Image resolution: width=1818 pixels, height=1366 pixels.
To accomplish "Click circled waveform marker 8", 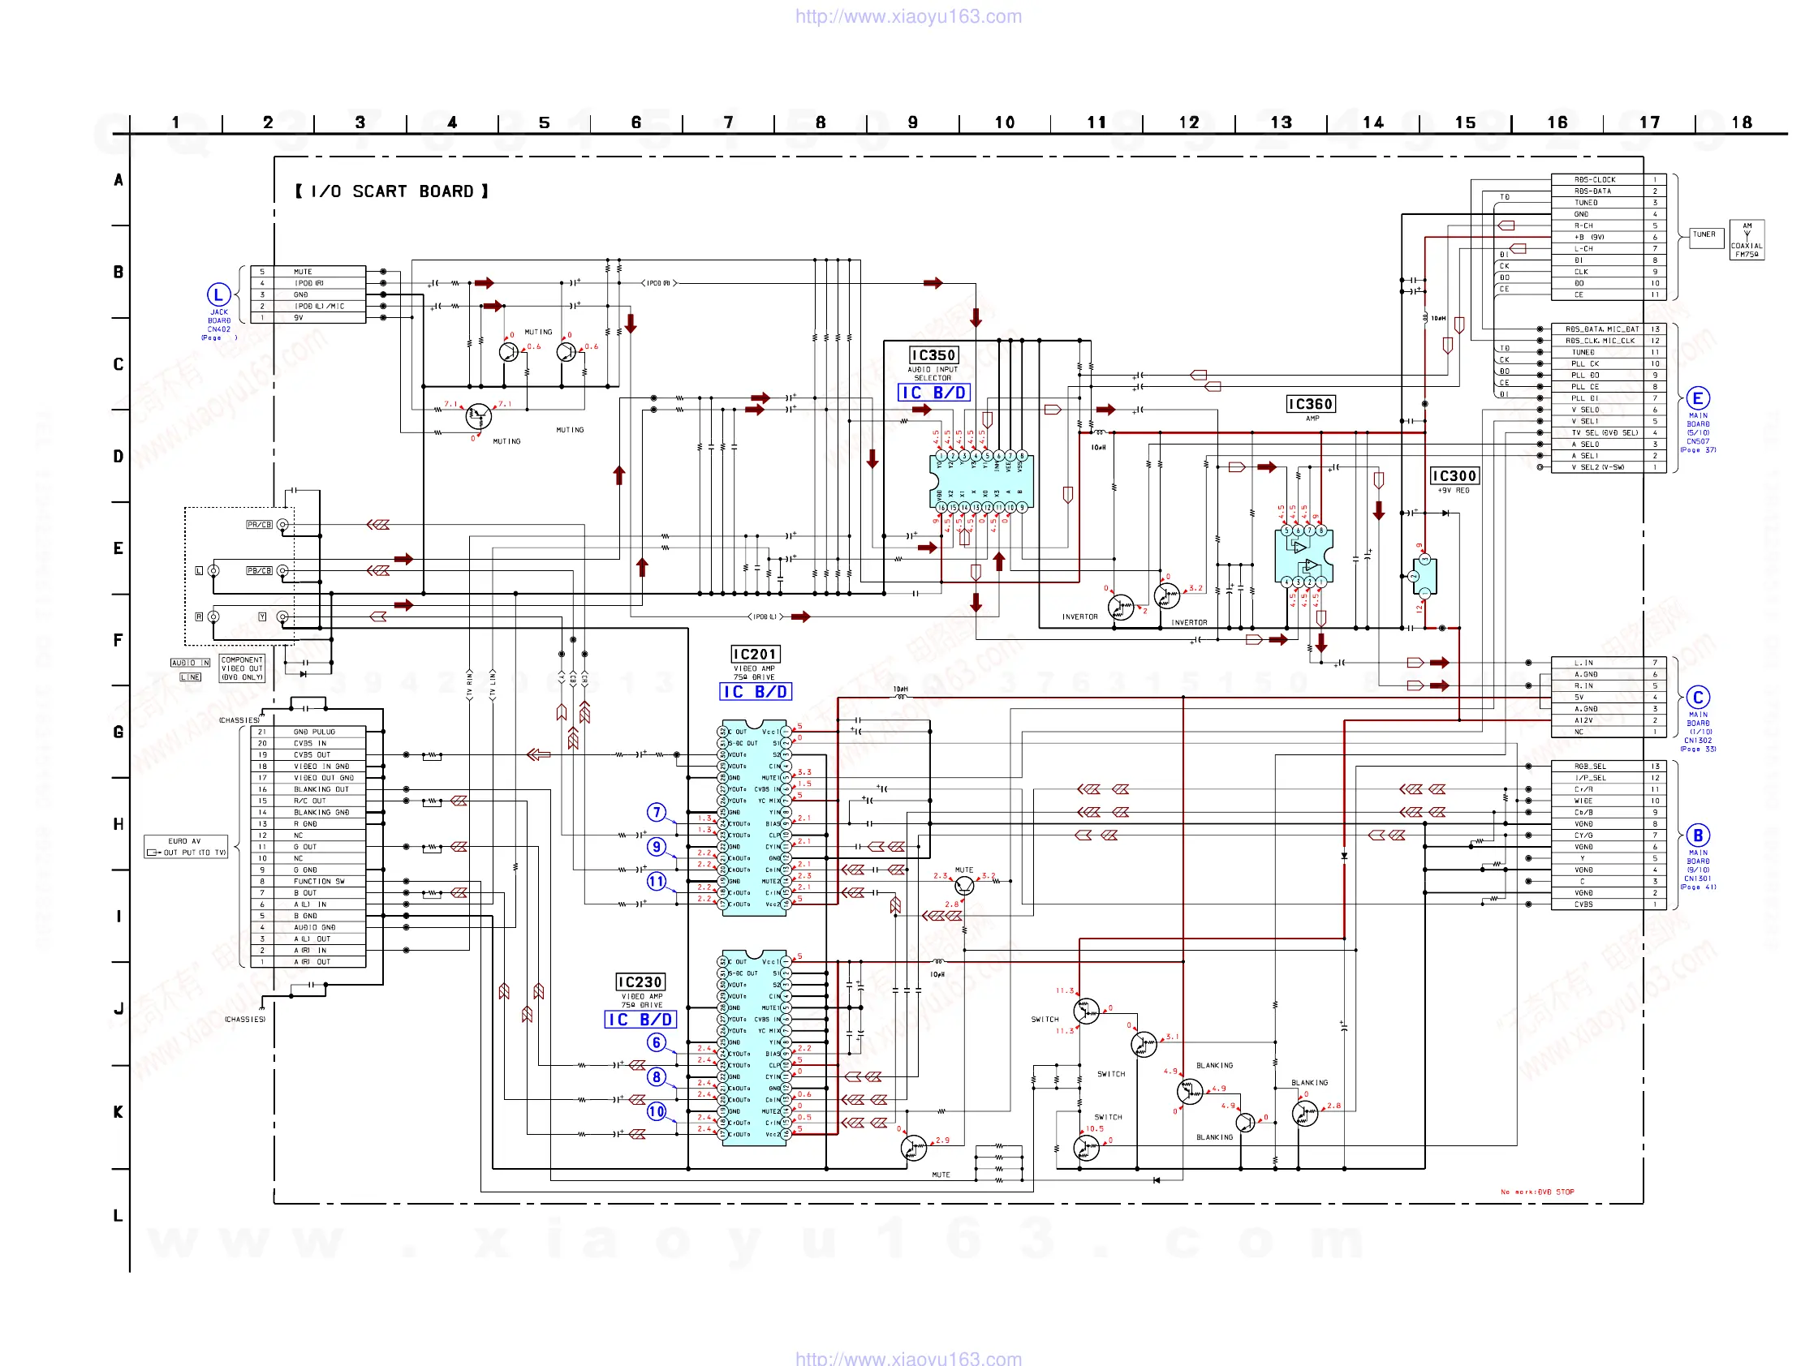I will coord(656,1077).
